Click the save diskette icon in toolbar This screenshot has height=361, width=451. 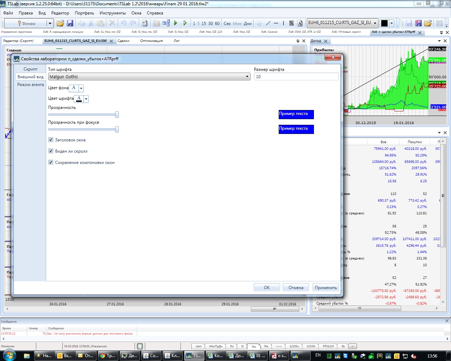pyautogui.click(x=70, y=23)
